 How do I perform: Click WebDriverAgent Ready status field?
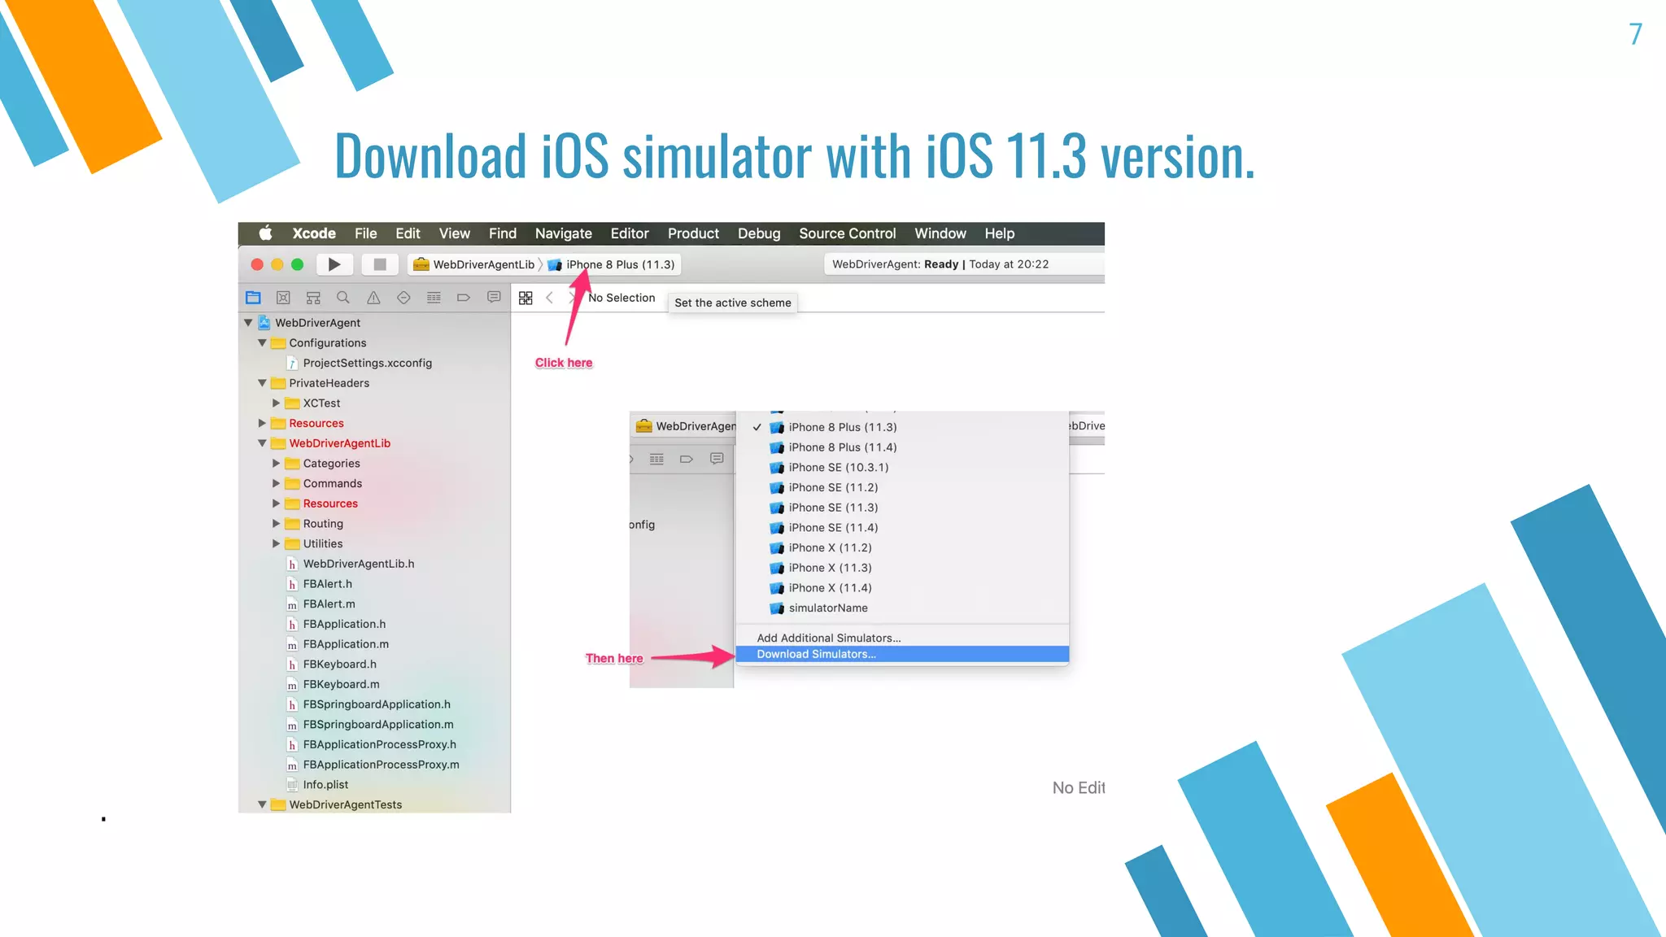(x=964, y=264)
